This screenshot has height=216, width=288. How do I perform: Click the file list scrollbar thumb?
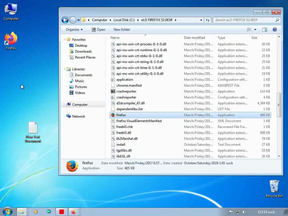279,105
